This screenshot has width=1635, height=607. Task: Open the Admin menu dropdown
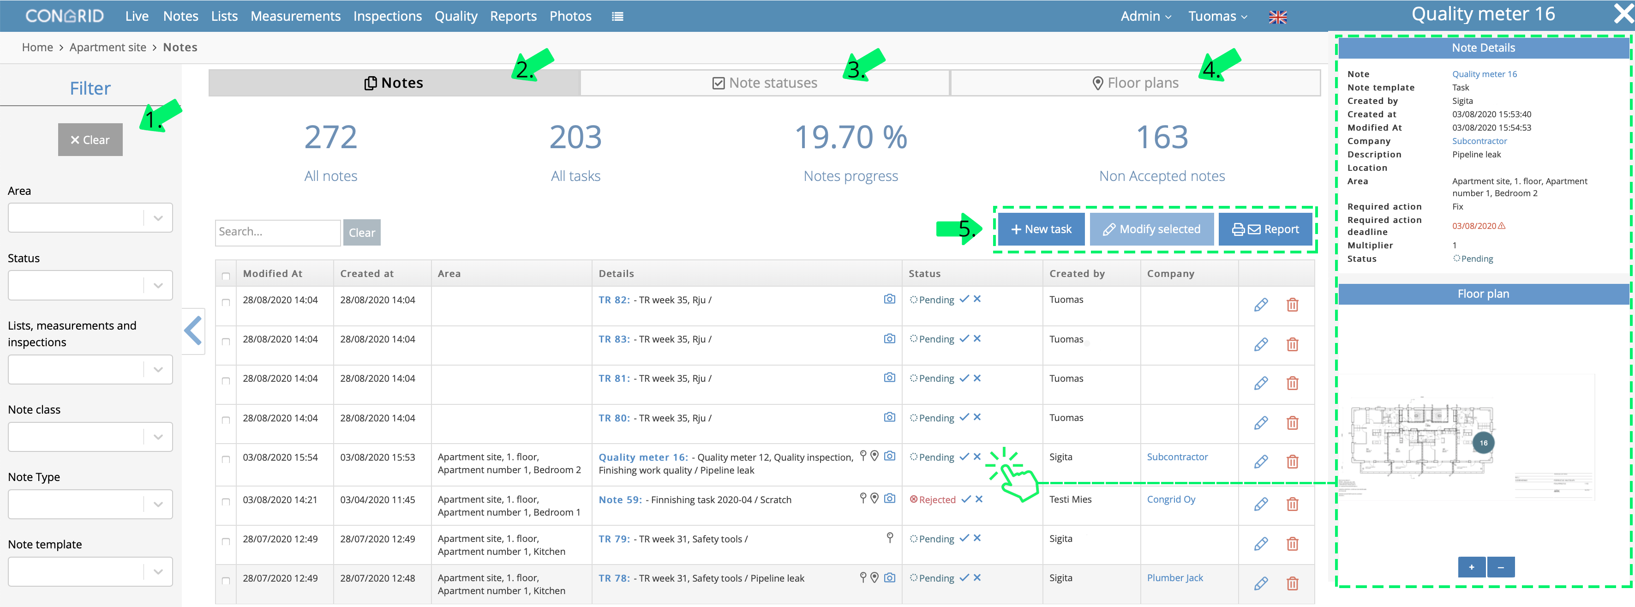(1146, 17)
